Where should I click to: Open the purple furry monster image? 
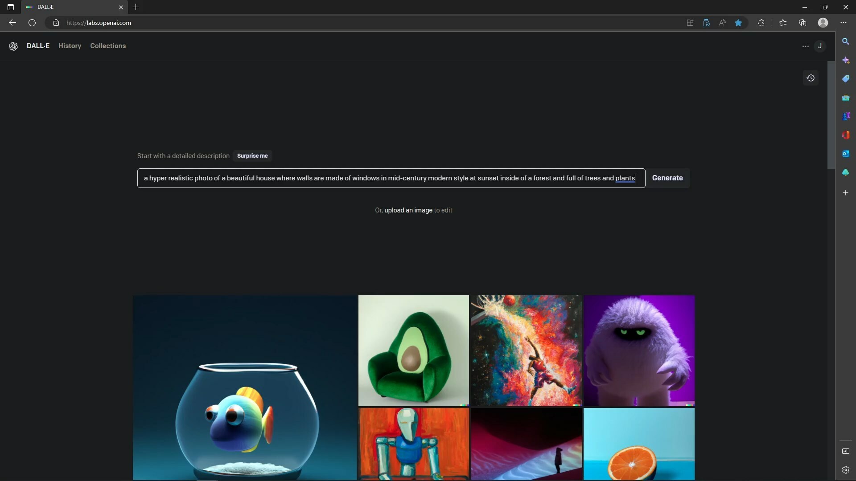pos(639,351)
